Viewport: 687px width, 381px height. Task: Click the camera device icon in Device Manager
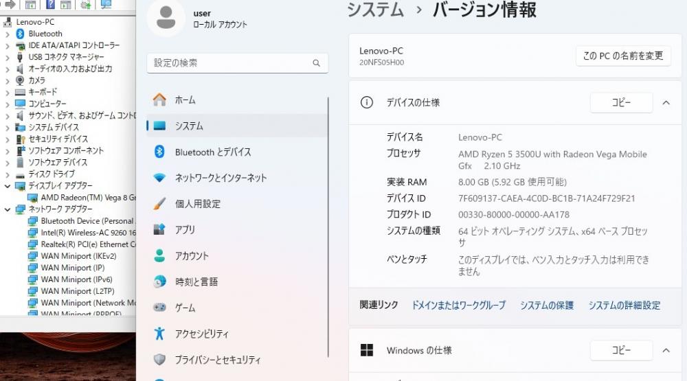tap(20, 80)
